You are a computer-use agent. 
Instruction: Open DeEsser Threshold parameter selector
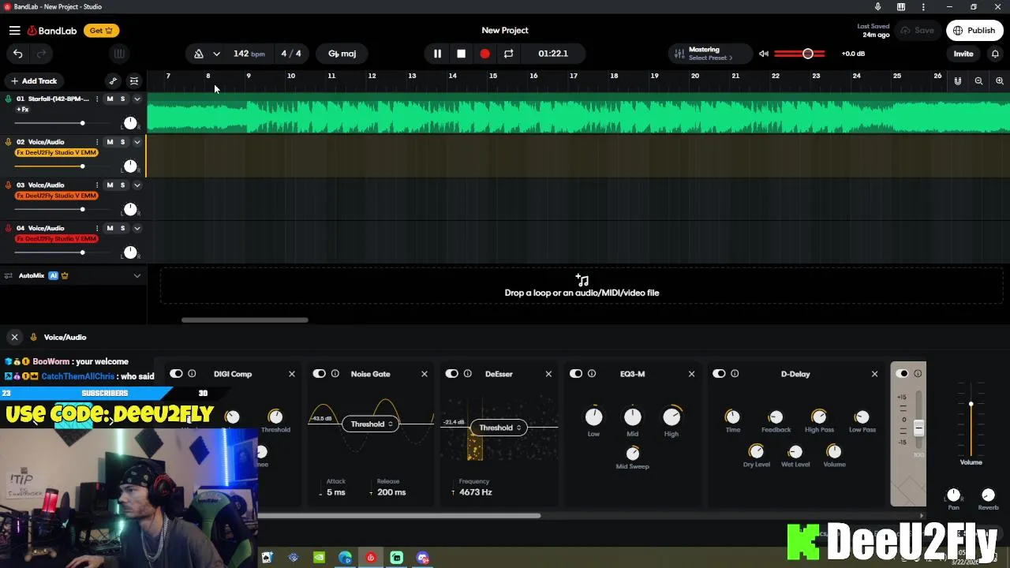[x=499, y=428]
